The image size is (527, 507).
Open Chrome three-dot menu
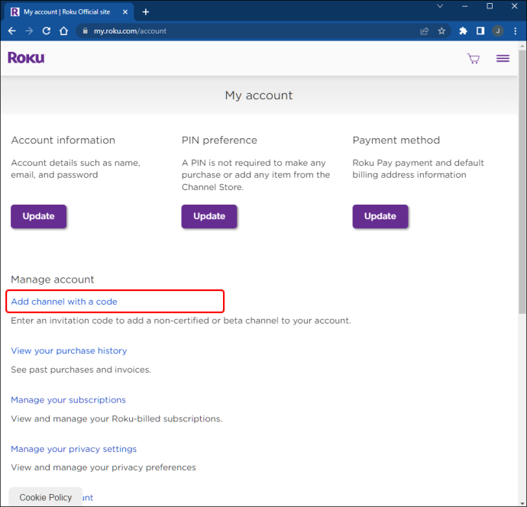point(516,31)
